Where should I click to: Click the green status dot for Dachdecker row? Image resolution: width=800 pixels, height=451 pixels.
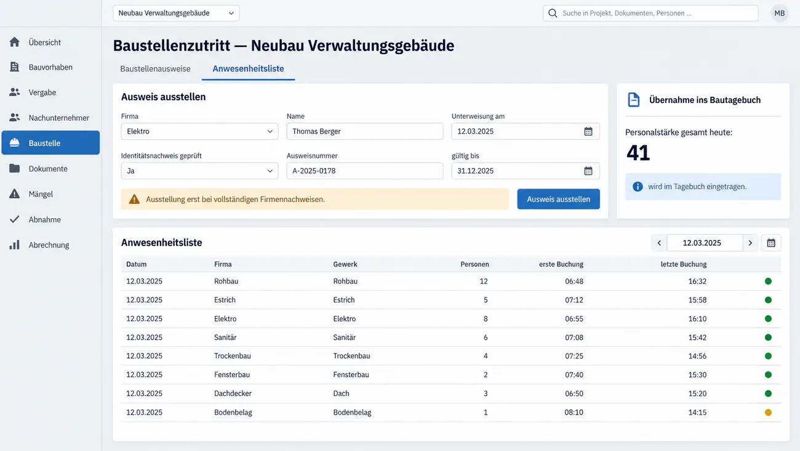(x=768, y=393)
